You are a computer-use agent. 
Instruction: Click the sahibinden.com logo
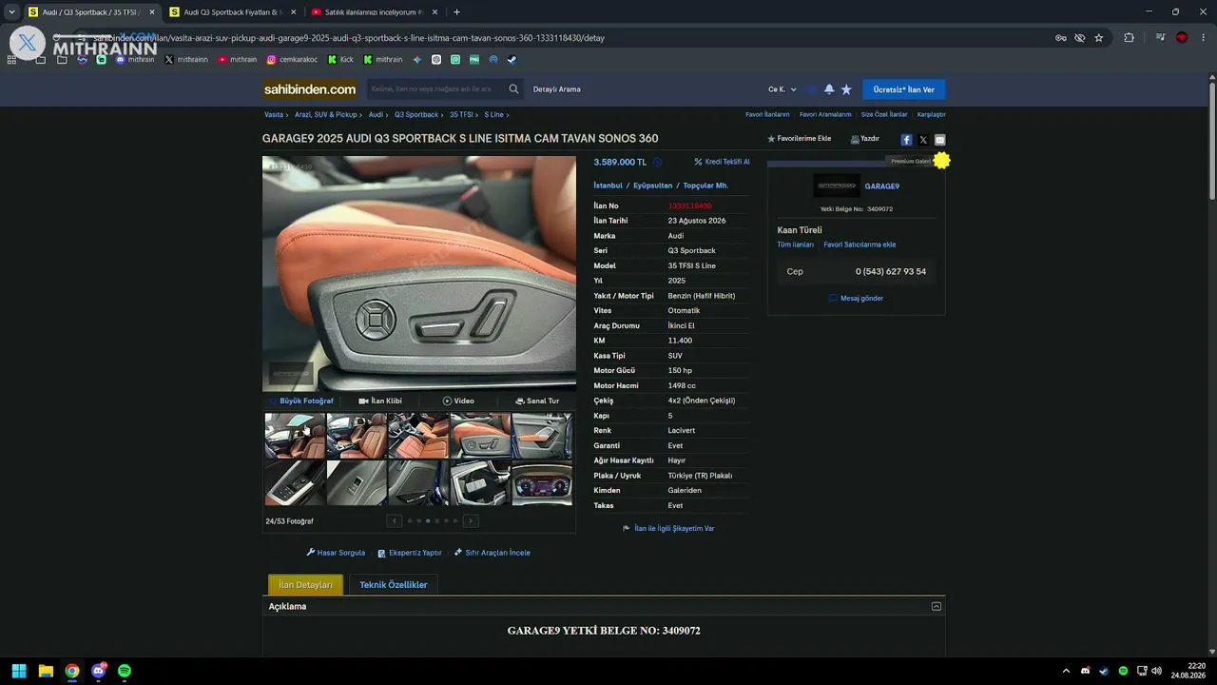point(310,89)
